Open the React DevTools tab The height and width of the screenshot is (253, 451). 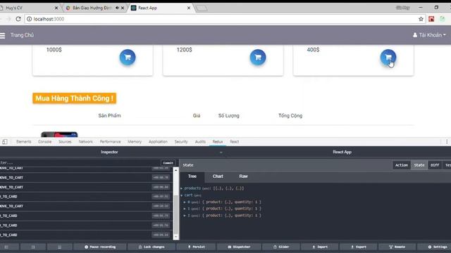(x=234, y=142)
